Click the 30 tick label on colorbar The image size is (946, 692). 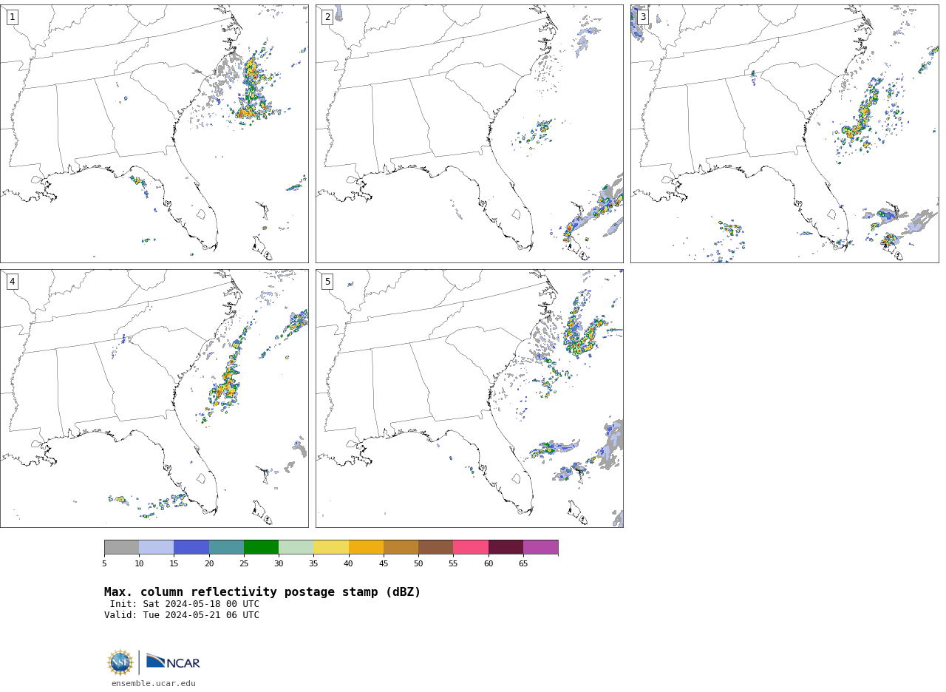tap(279, 564)
